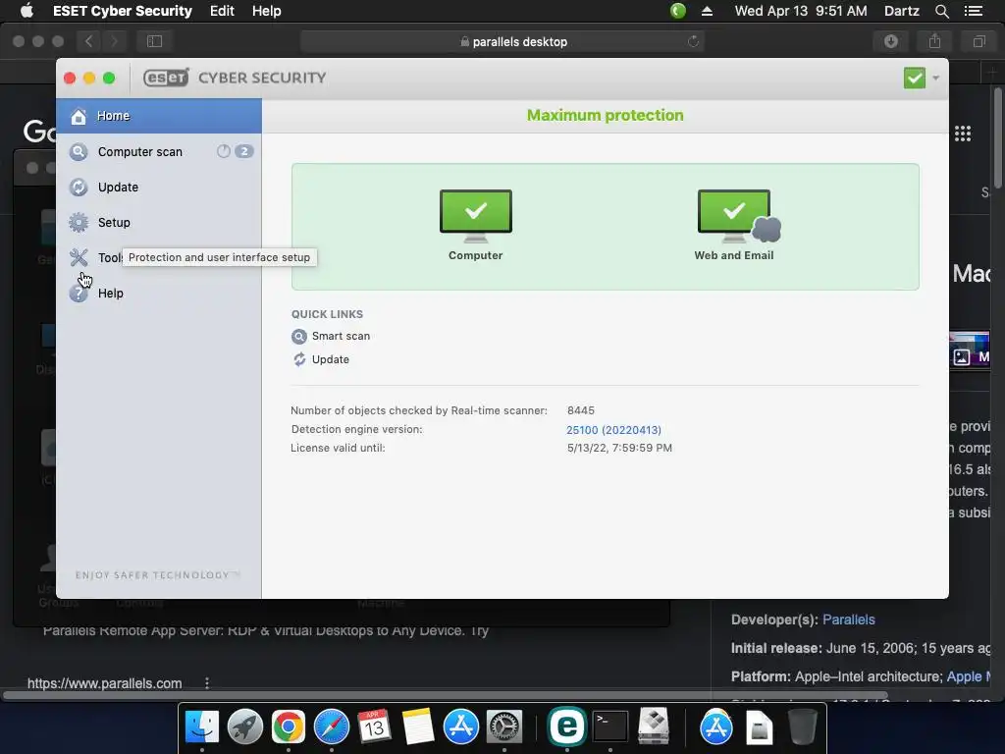The width and height of the screenshot is (1005, 754).
Task: Open Help in the ESET sidebar
Action: (158, 293)
